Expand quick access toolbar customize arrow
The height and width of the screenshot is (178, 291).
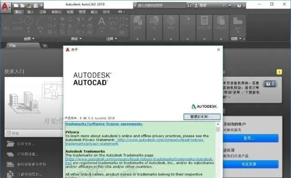[x=41, y=6]
